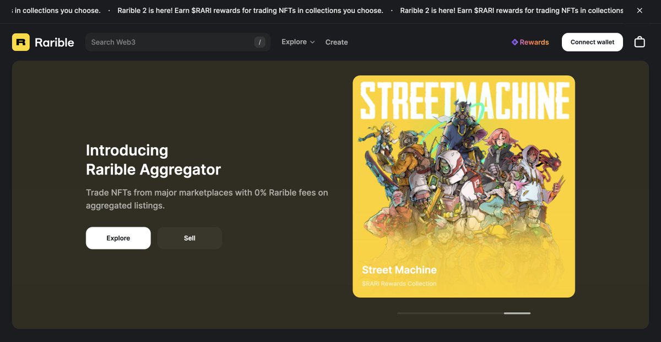Viewport: 661px width, 342px height.
Task: Open the Street Machine collection card
Action: [464, 186]
